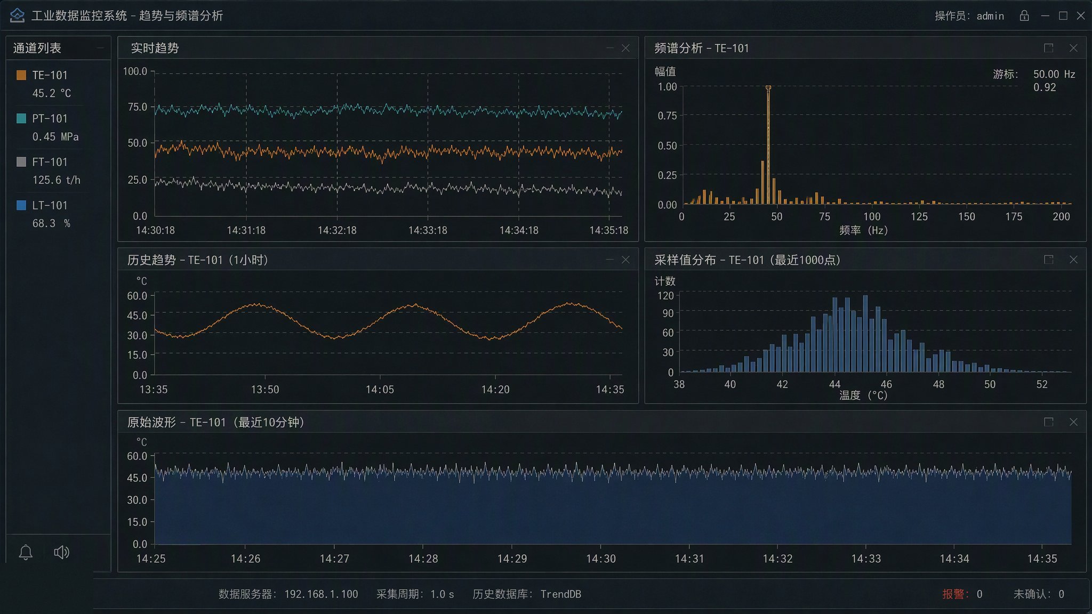
Task: Click the 采集周期 1.0 s entry
Action: point(415,594)
